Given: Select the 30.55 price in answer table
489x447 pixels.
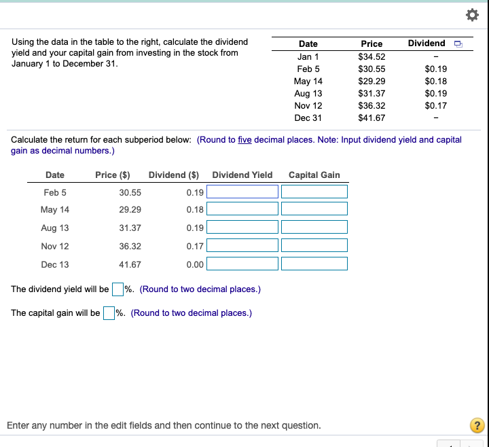Looking at the screenshot, I should [130, 193].
